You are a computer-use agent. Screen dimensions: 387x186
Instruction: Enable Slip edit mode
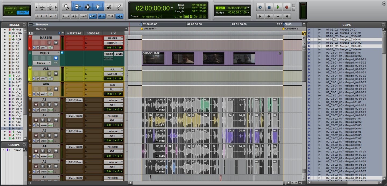point(10,12)
